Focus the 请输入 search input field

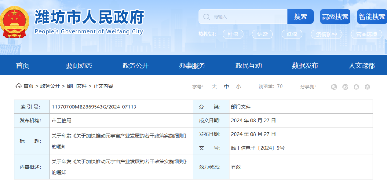[243, 16]
